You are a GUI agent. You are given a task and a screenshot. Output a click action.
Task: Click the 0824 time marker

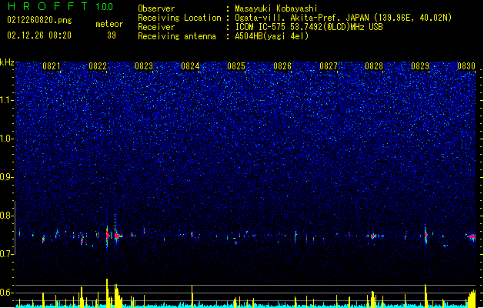pos(190,66)
